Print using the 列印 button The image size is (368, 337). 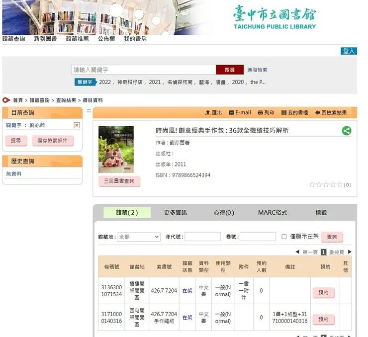[x=266, y=112]
